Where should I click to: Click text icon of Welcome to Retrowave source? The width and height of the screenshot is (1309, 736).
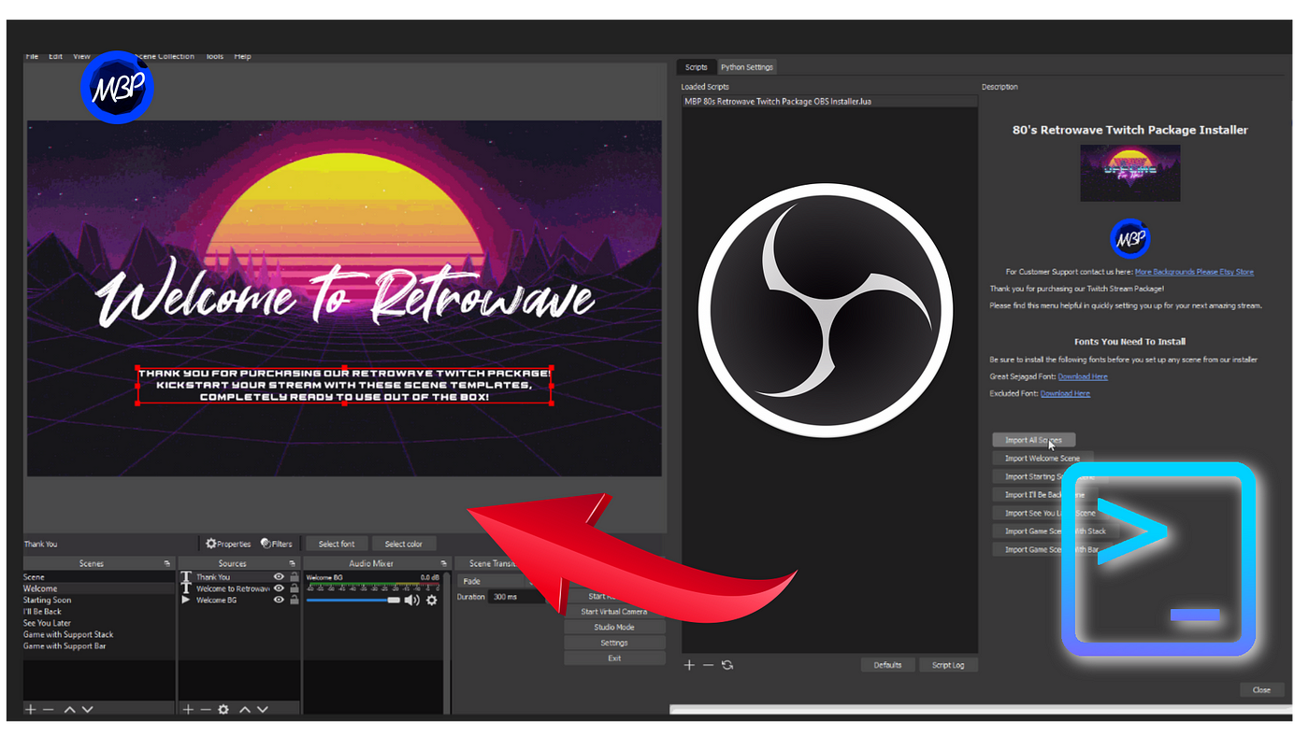185,588
